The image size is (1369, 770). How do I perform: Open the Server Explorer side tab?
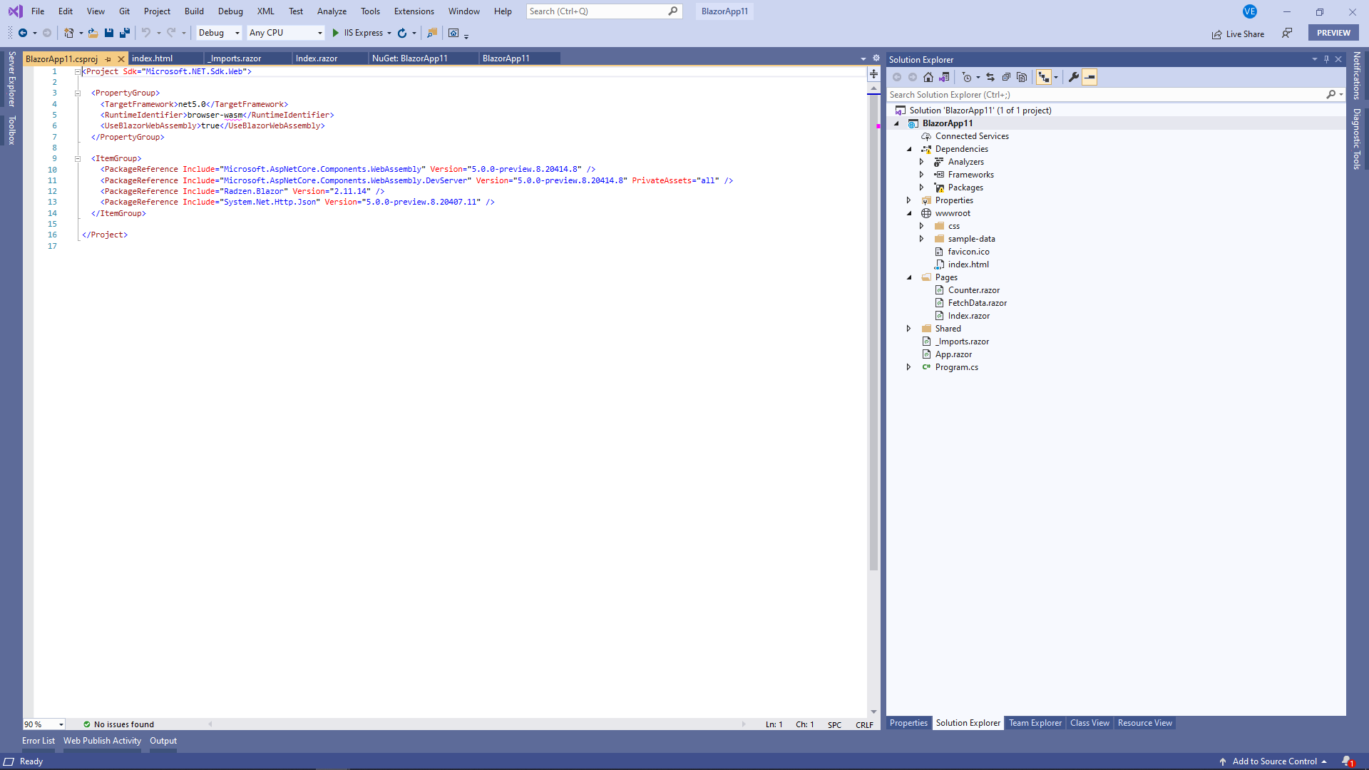(x=11, y=78)
